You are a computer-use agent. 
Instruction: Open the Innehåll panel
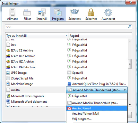pos(42,14)
